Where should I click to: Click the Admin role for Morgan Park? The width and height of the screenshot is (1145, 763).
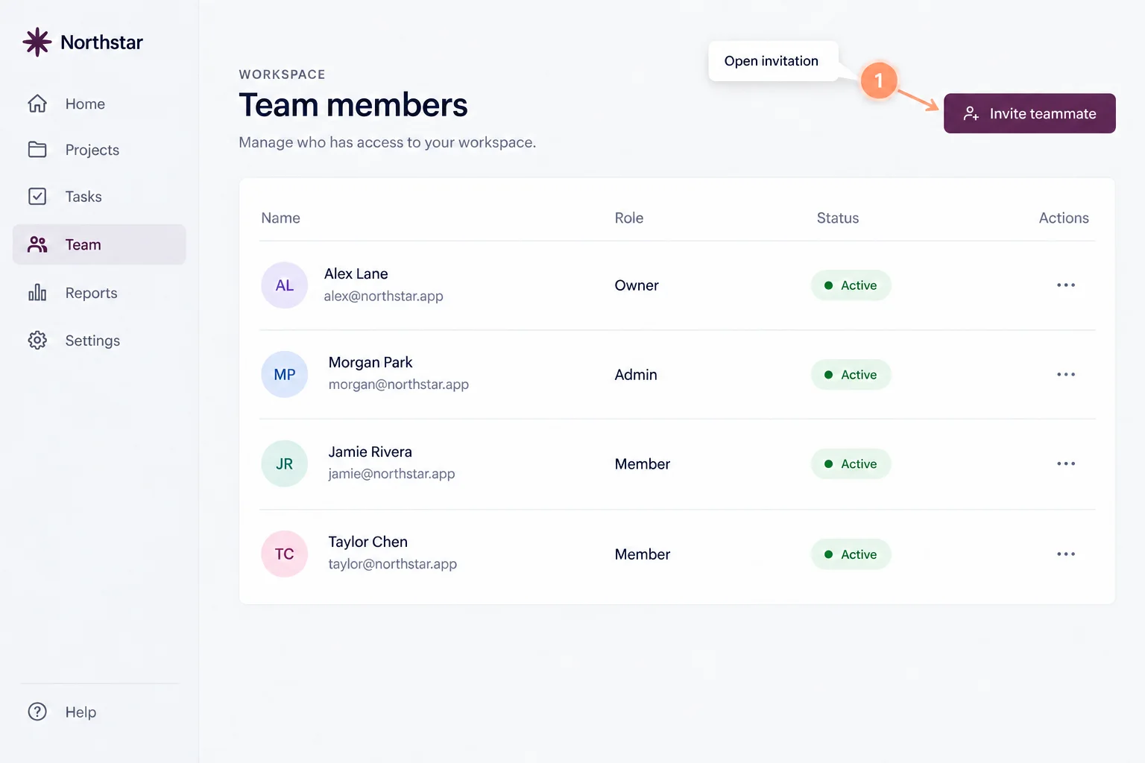tap(636, 375)
